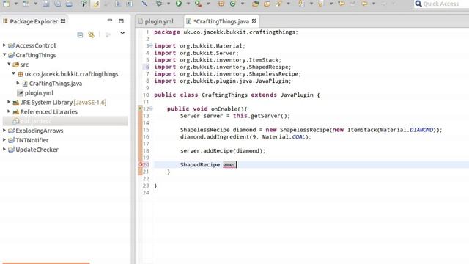
Task: Open the New wizard dropdown arrow
Action: (16, 4)
